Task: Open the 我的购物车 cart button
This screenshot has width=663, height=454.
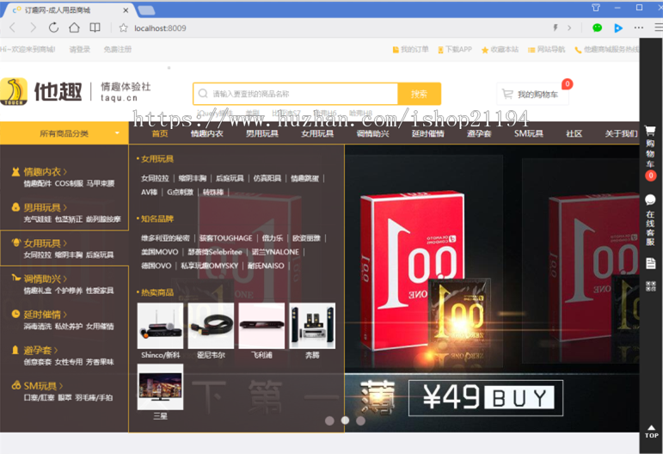Action: point(532,94)
